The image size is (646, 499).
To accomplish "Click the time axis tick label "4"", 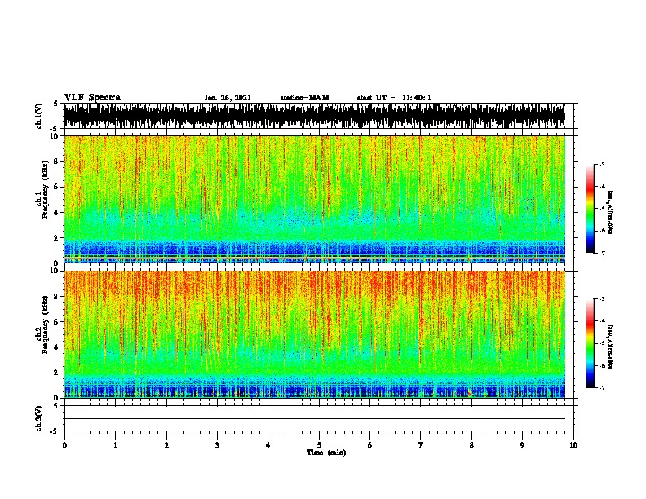I will pos(268,445).
